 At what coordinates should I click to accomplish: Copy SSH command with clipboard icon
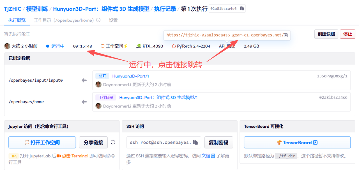pos(195,142)
